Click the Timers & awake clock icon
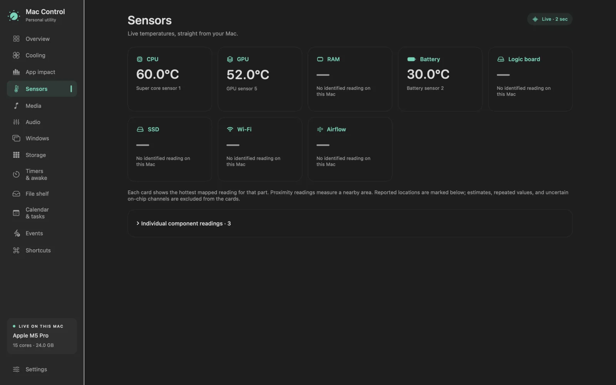Screen dimensions: 616x385 coord(16,174)
